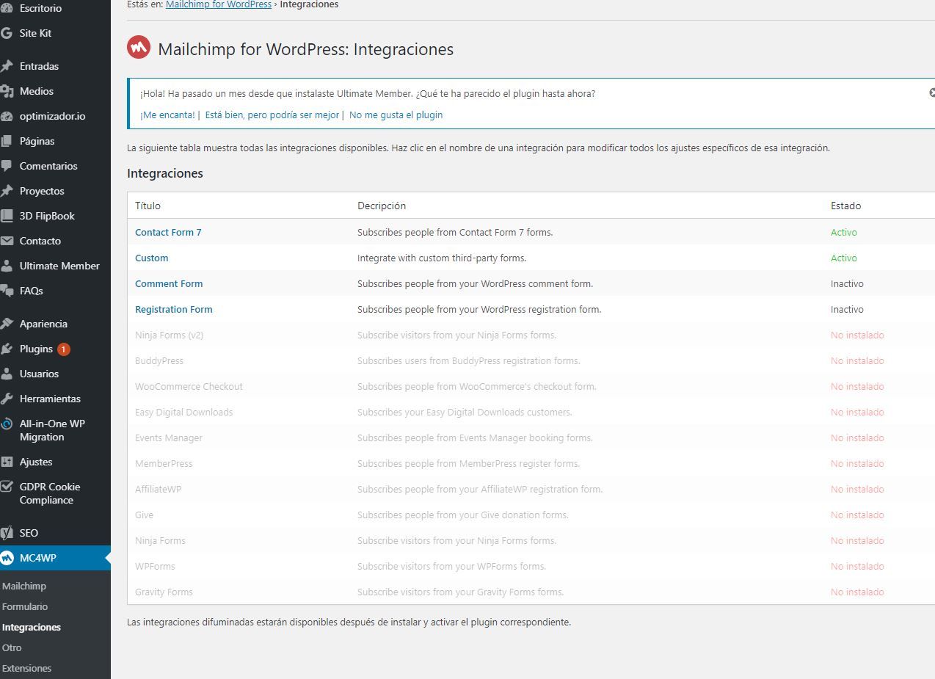935x679 pixels.
Task: Open the Escritorio menu
Action: (40, 8)
